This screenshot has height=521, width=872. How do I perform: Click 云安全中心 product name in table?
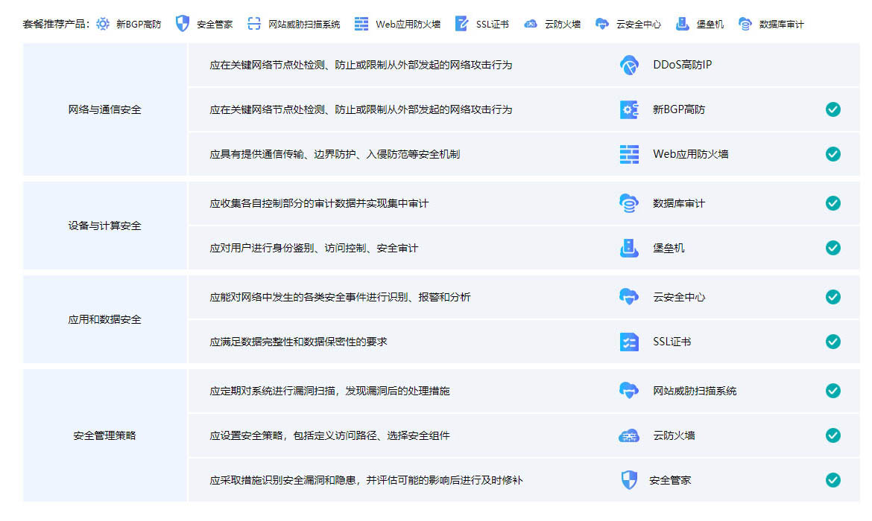pos(679,297)
